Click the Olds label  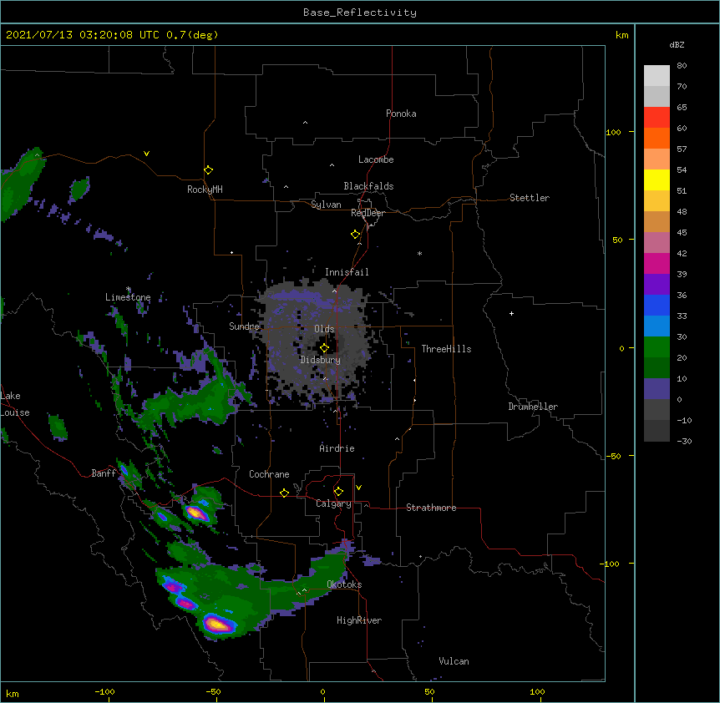pos(324,329)
